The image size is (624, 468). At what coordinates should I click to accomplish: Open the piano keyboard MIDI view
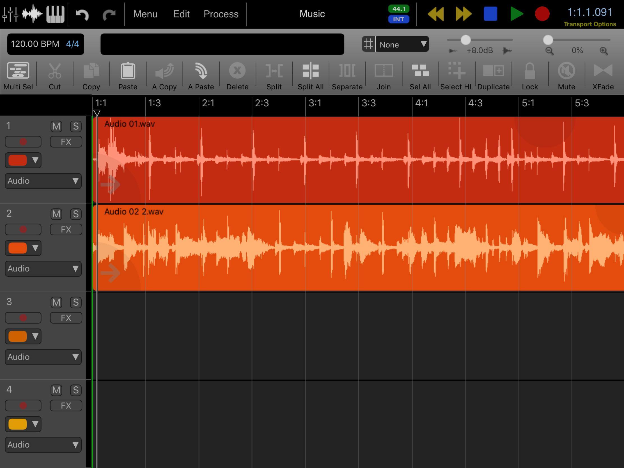pyautogui.click(x=55, y=14)
